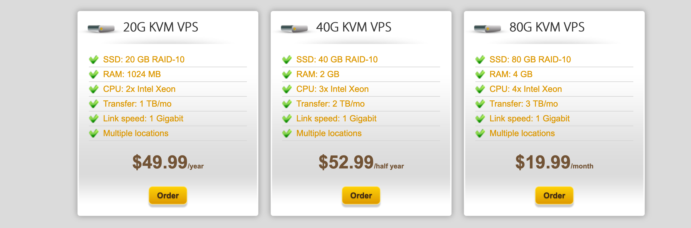This screenshot has height=228, width=691.
Task: Click the $52.99 half year price
Action: click(x=361, y=162)
